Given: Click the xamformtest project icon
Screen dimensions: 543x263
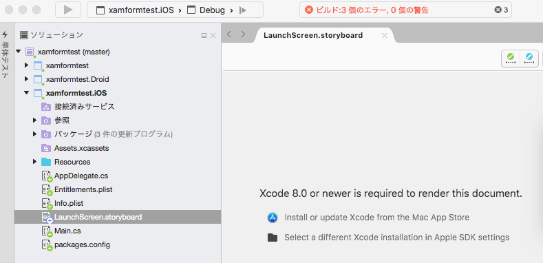Looking at the screenshot, I should [x=38, y=66].
